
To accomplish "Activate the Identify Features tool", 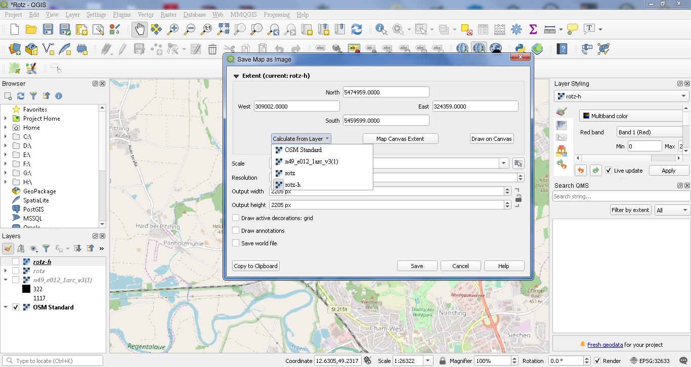I will pyautogui.click(x=381, y=29).
